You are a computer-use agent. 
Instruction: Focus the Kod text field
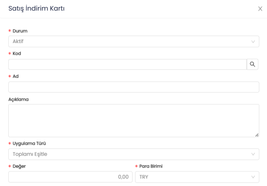click(x=127, y=64)
